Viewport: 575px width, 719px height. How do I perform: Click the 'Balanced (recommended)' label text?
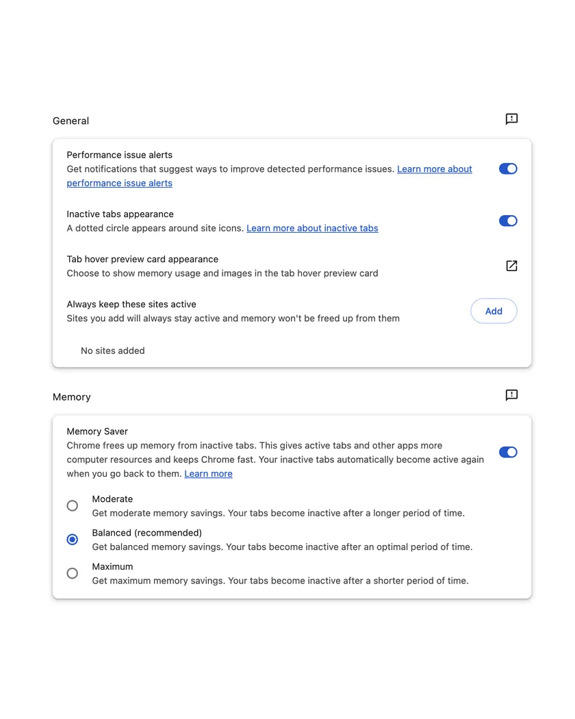(x=147, y=533)
